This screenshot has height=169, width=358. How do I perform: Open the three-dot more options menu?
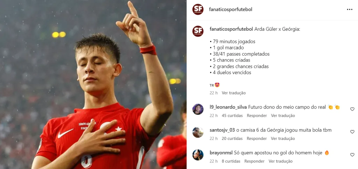point(350,9)
